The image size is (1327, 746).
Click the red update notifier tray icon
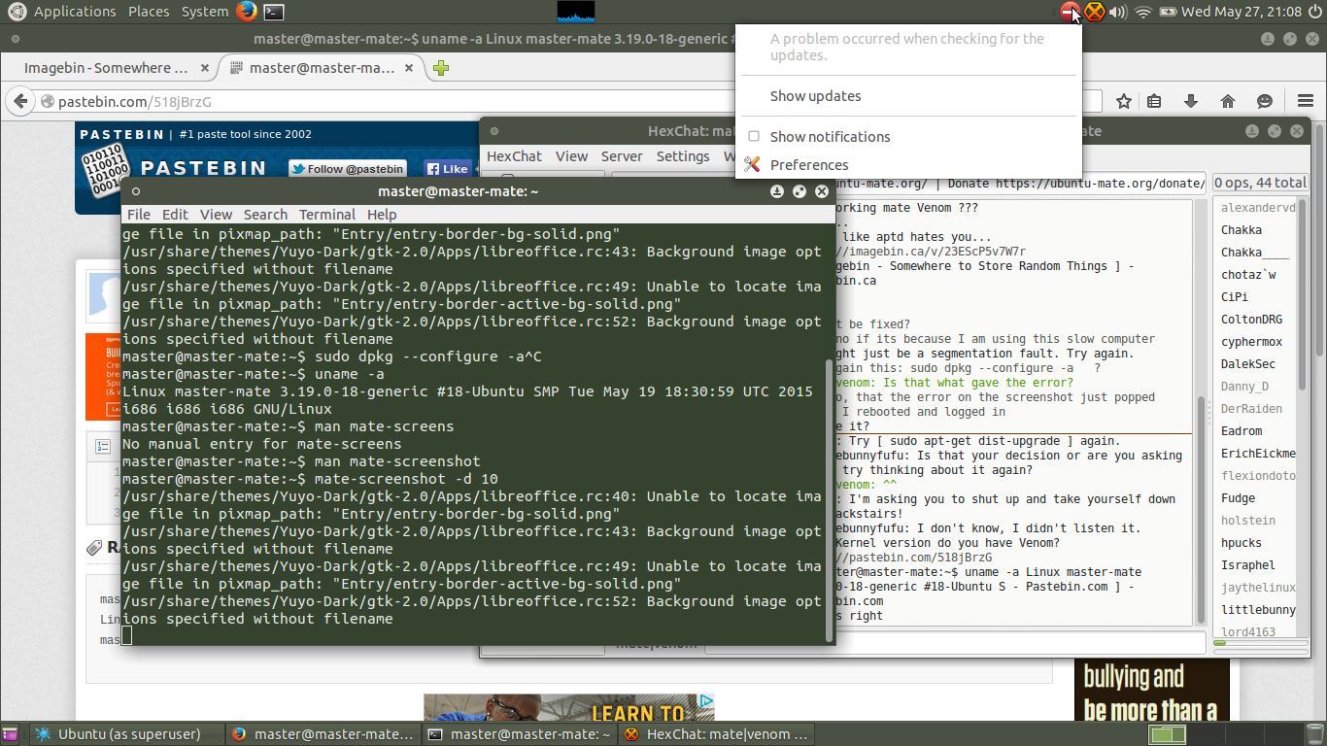[x=1070, y=12]
